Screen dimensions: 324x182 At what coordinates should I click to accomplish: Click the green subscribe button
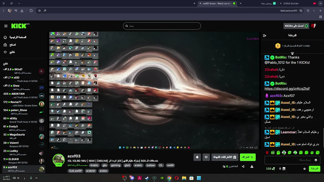pyautogui.click(x=248, y=157)
